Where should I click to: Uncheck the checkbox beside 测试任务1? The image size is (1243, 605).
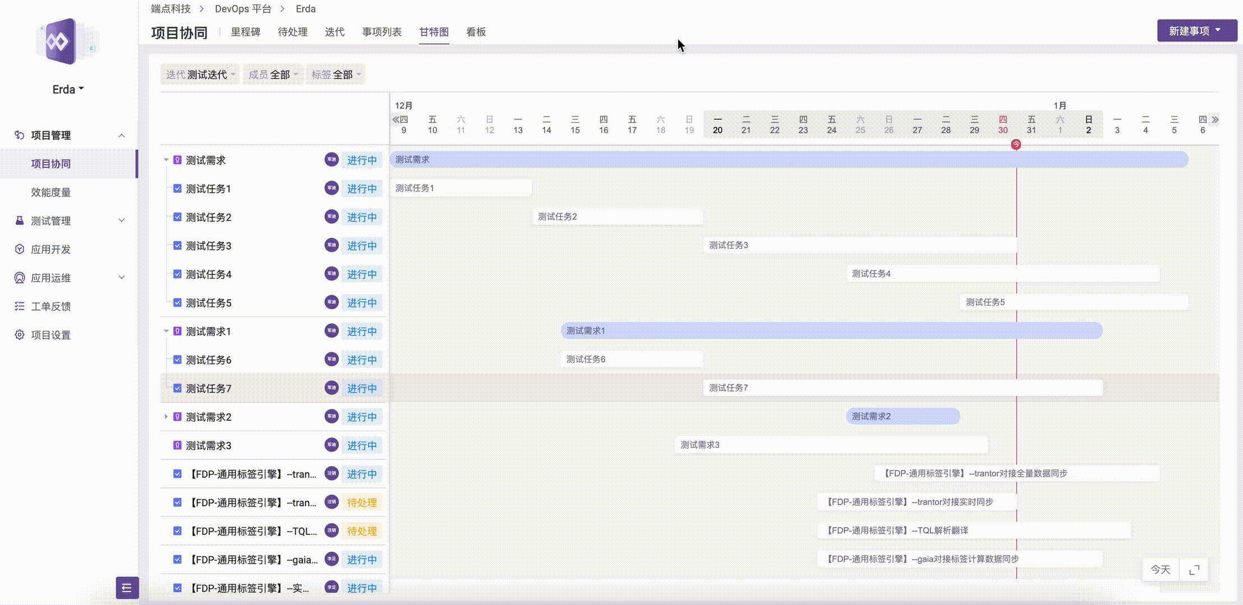pyautogui.click(x=177, y=189)
